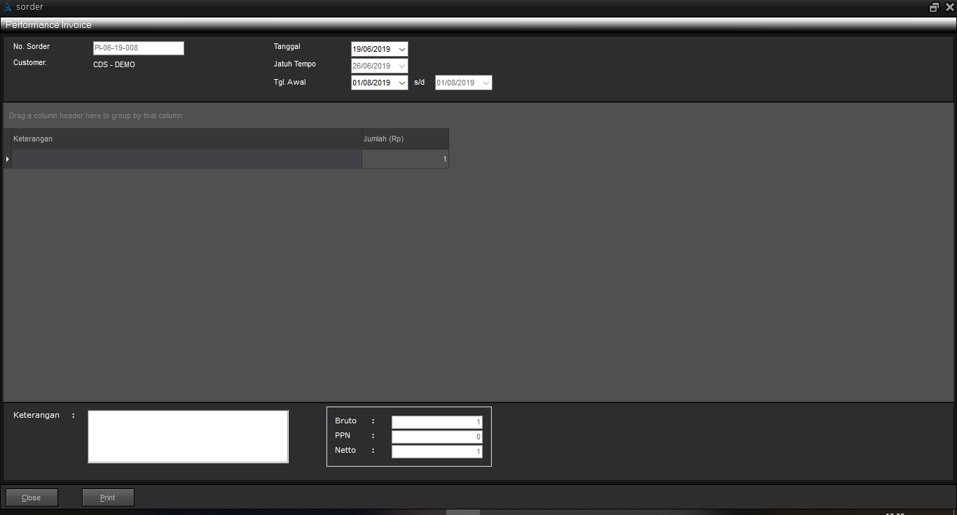Select the Jumlah cell in first row
This screenshot has height=515, width=957.
point(405,160)
